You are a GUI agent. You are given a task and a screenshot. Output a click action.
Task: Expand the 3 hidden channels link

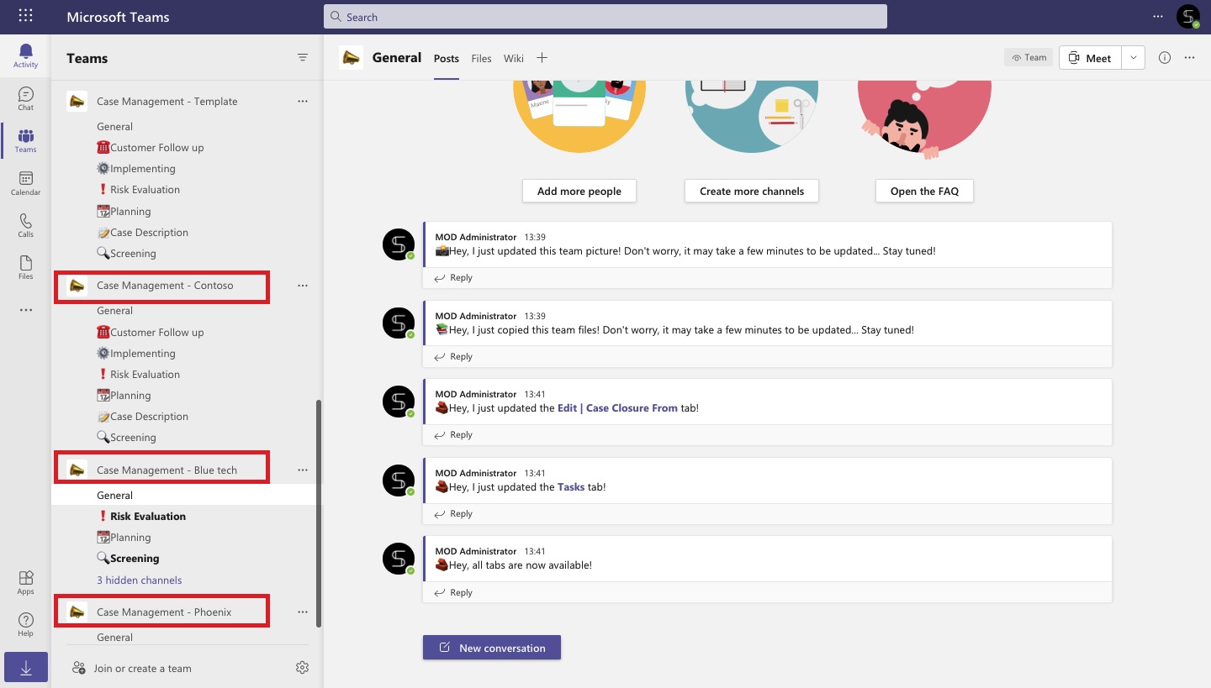click(139, 580)
